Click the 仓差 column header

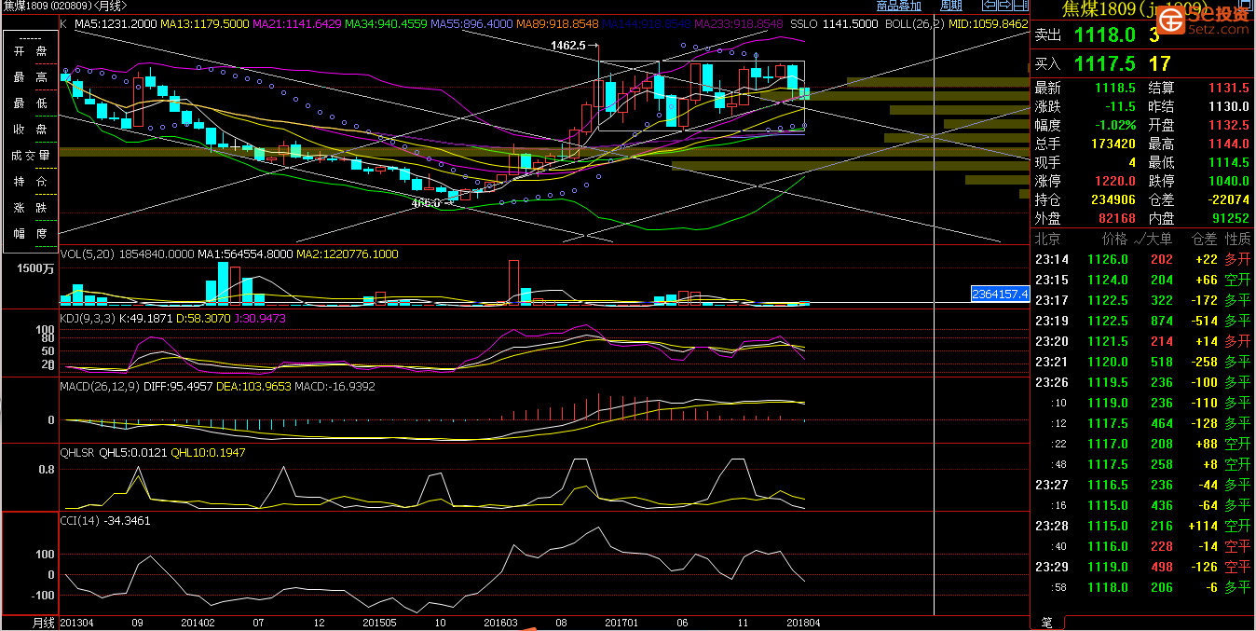1206,240
